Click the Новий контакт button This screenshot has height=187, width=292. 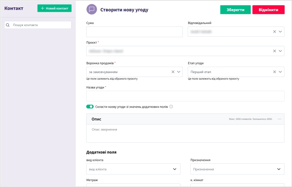point(54,8)
